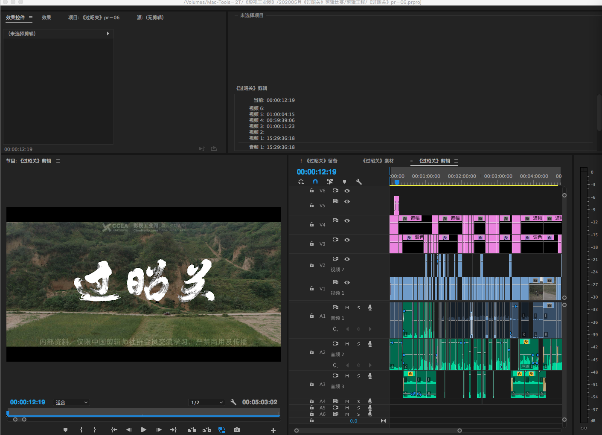Image resolution: width=602 pixels, height=435 pixels.
Task: Toggle the timeline Snap magnet icon
Action: point(315,182)
